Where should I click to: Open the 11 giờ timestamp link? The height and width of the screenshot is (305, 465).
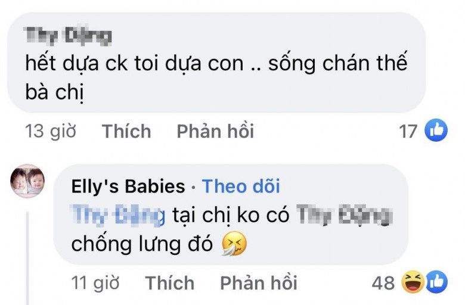95,283
